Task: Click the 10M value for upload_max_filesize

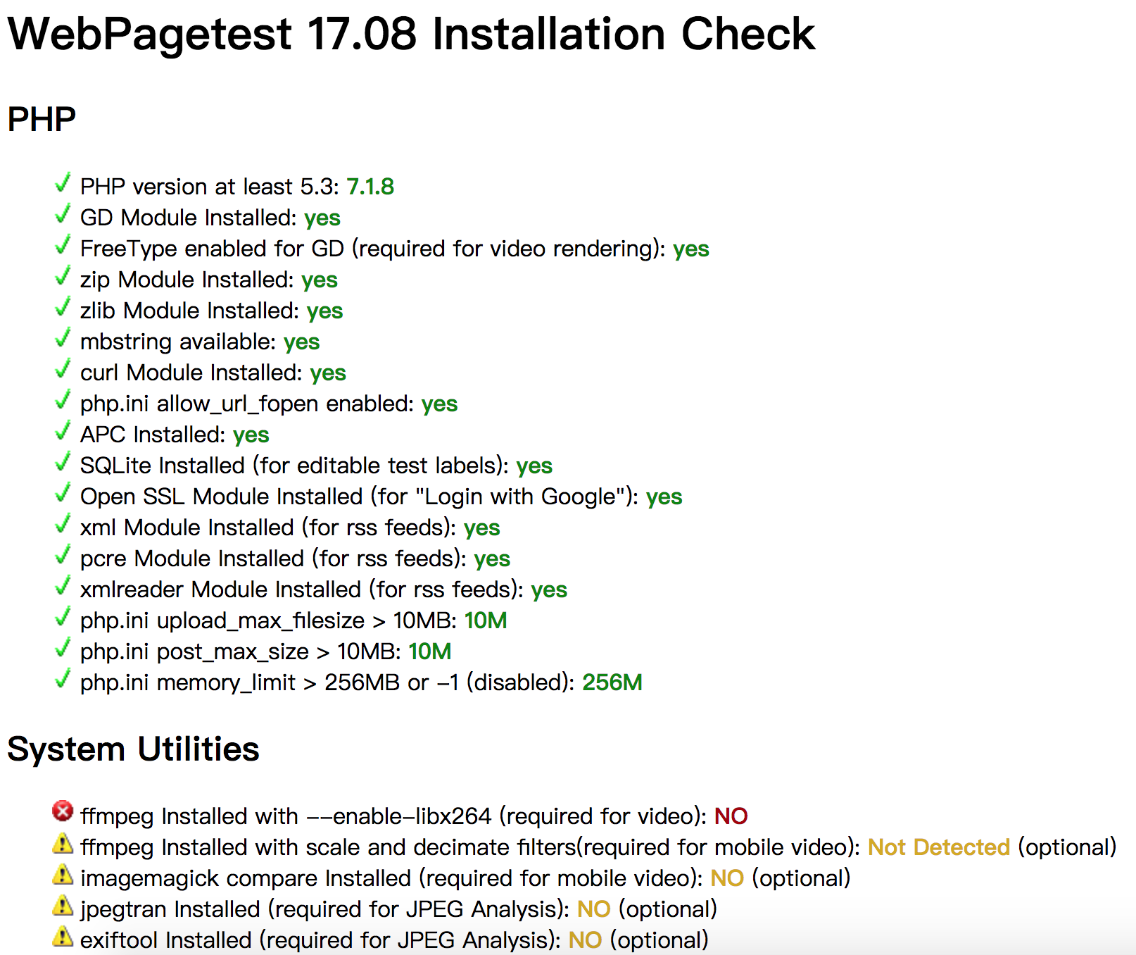Action: coord(486,620)
